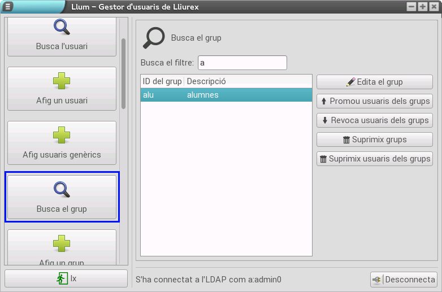Screen dimensions: 442x292
Task: Open the window menu icon in title bar
Action: pyautogui.click(x=8, y=7)
